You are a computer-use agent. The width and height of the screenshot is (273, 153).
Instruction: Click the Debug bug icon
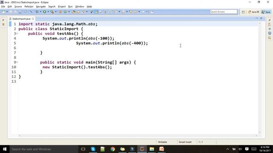tap(37, 12)
